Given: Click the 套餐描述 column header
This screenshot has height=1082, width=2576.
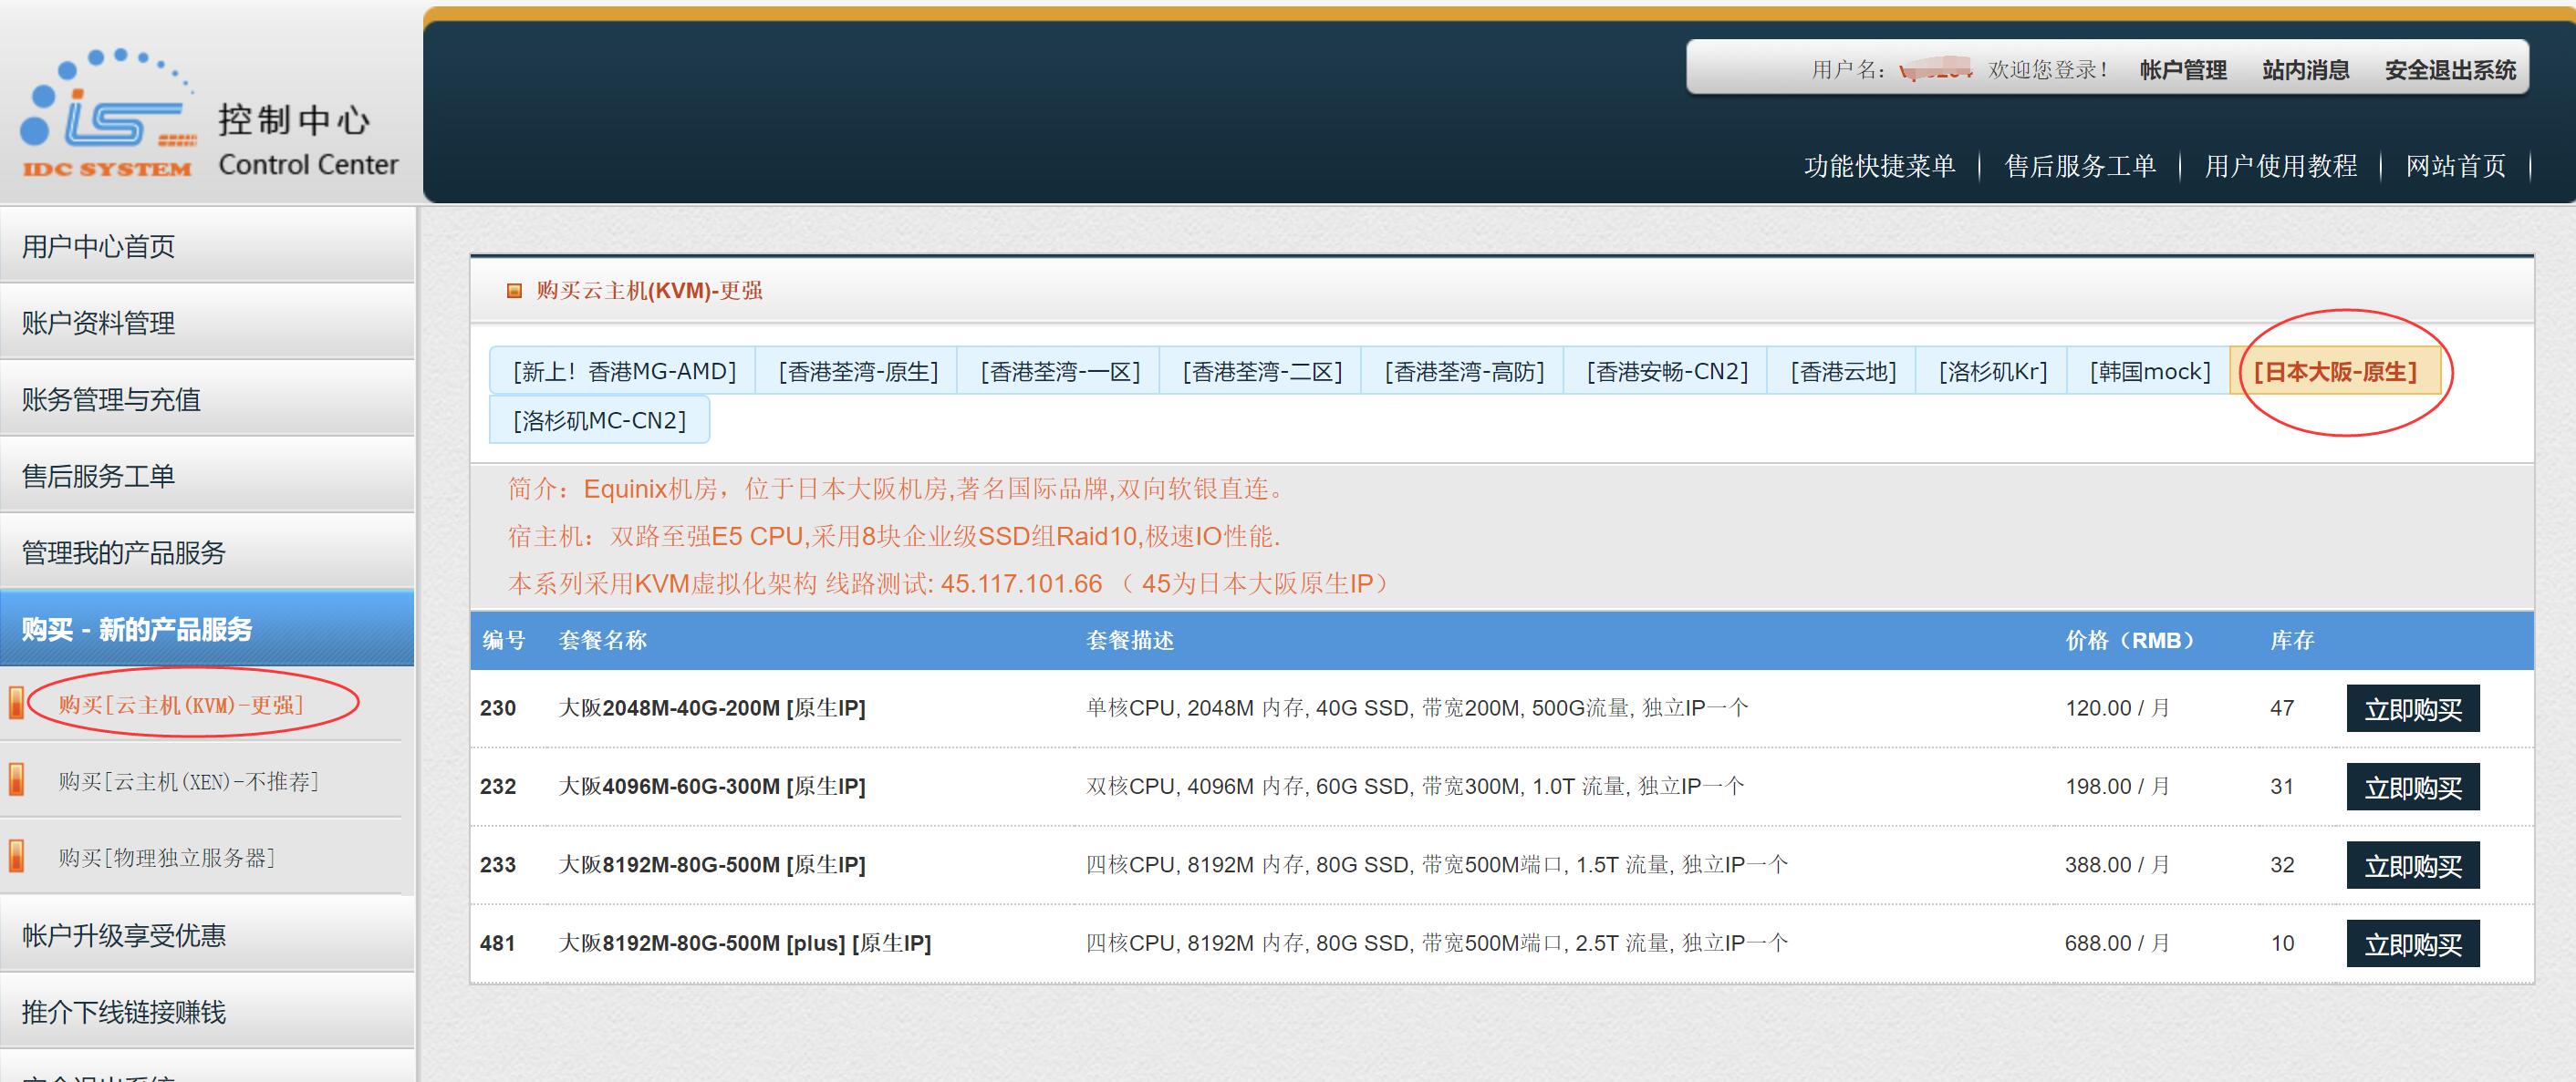Looking at the screenshot, I should click(x=1130, y=641).
